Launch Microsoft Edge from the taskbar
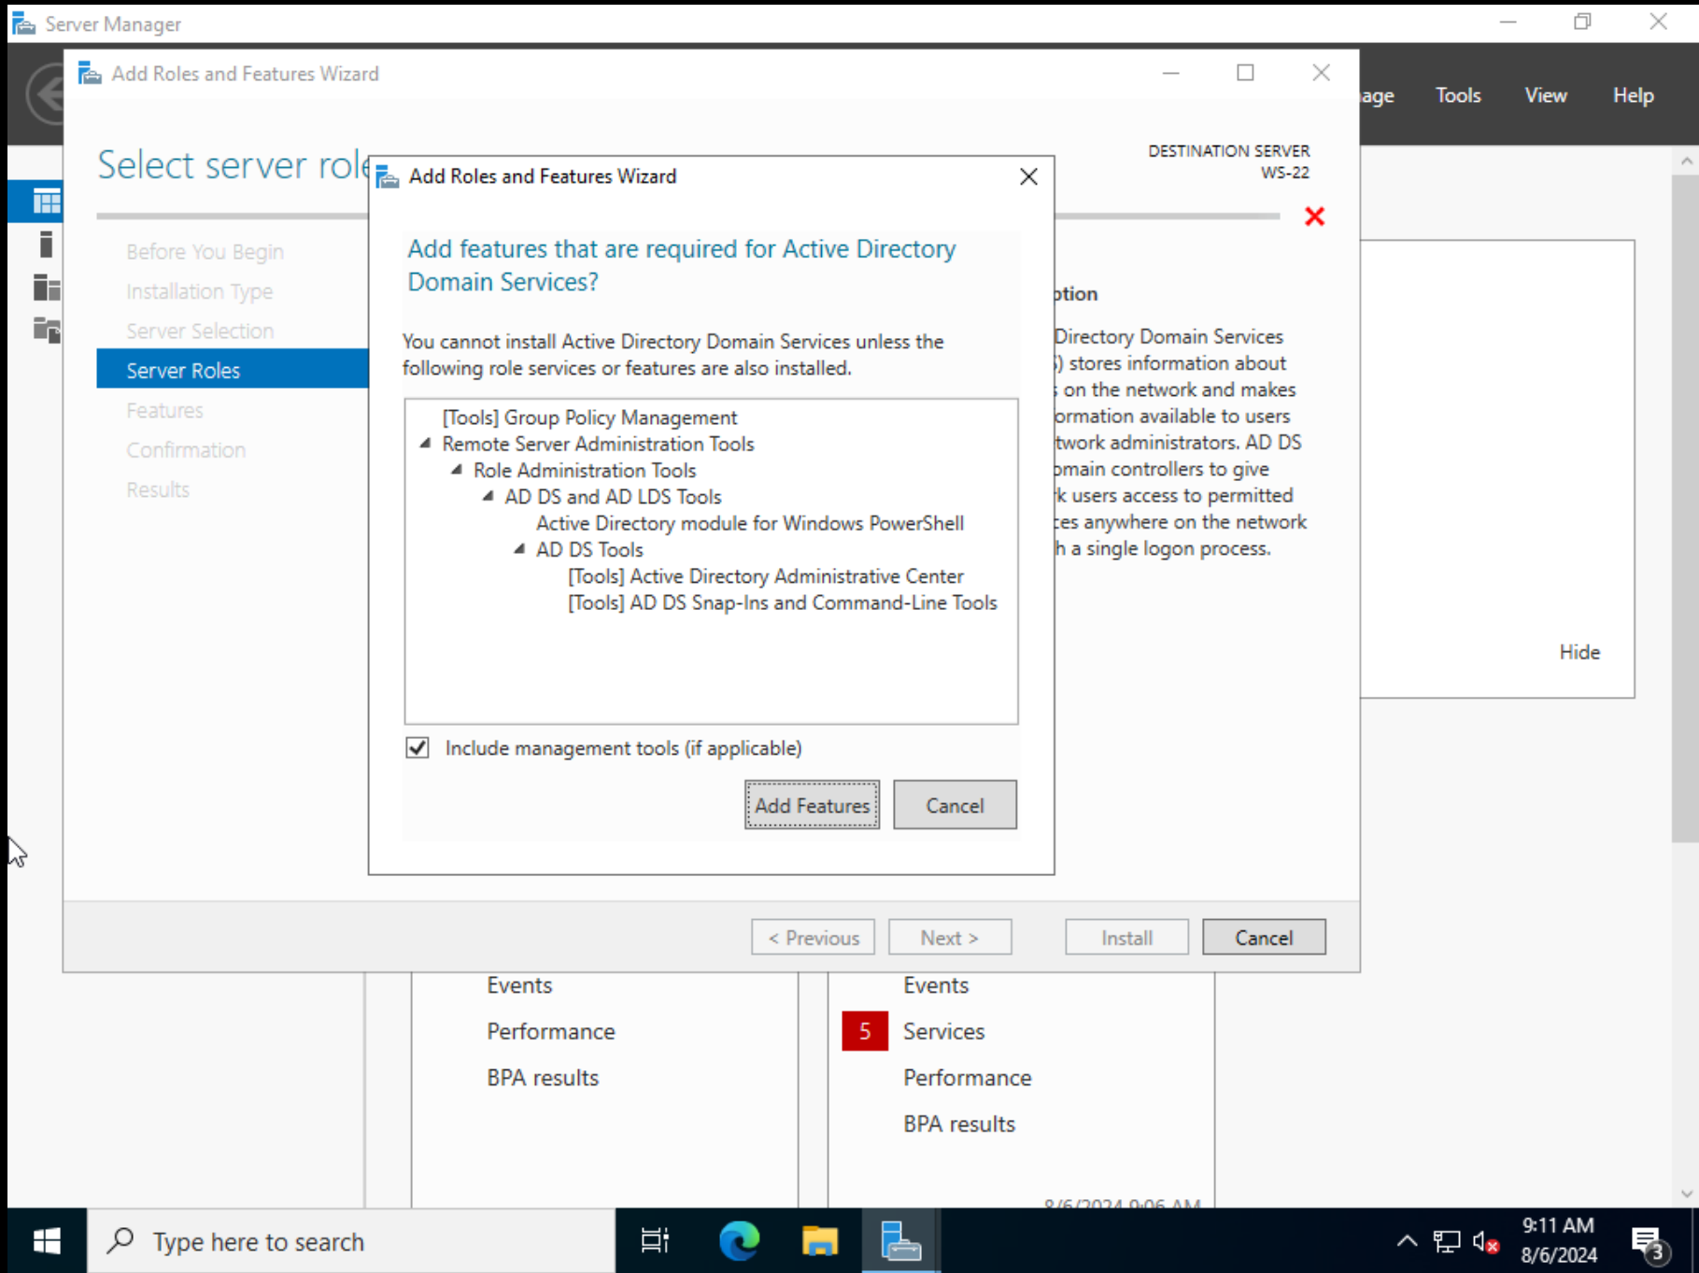 [739, 1241]
